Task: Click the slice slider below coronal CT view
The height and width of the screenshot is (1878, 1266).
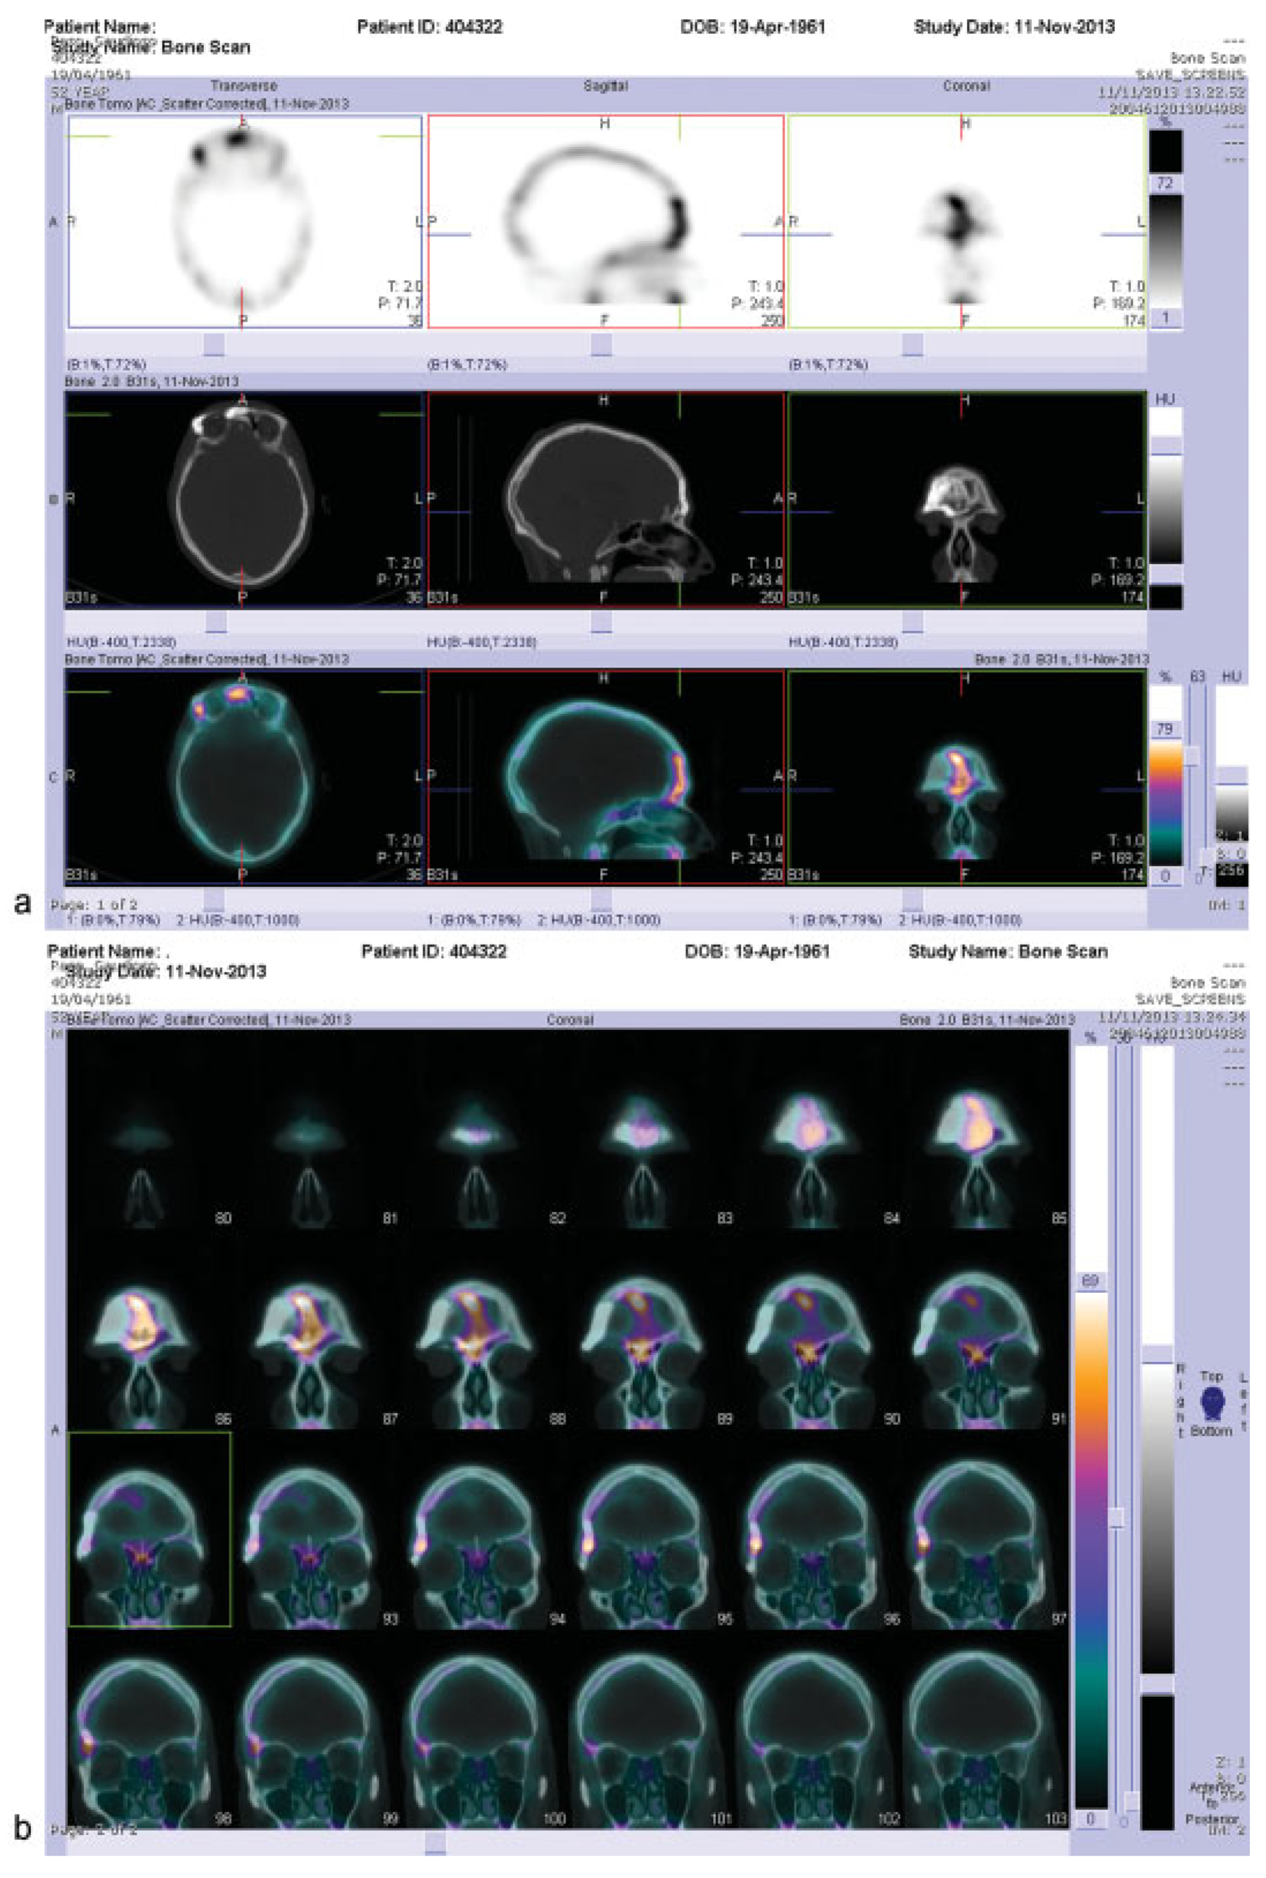Action: coord(913,622)
